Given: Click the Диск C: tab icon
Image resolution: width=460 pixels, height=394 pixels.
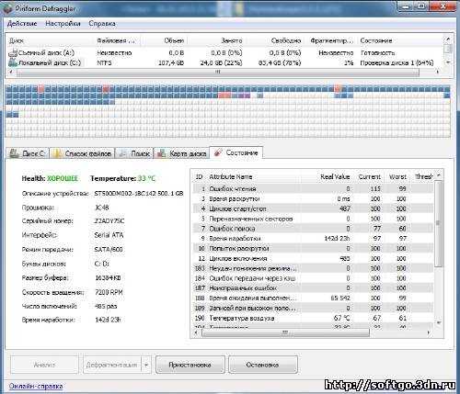Looking at the screenshot, I should point(14,153).
